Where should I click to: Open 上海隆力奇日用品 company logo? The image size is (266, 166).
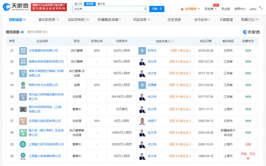pos(23,144)
